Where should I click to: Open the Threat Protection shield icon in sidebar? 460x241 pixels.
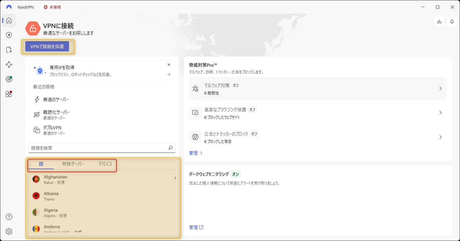(9, 35)
